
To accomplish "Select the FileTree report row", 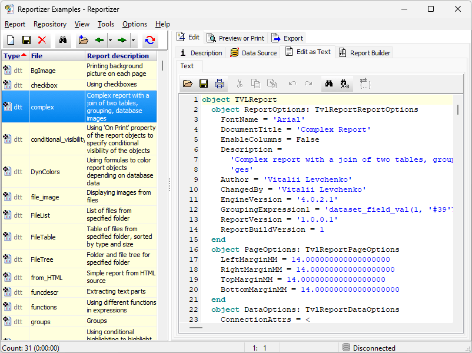I will coord(41,259).
